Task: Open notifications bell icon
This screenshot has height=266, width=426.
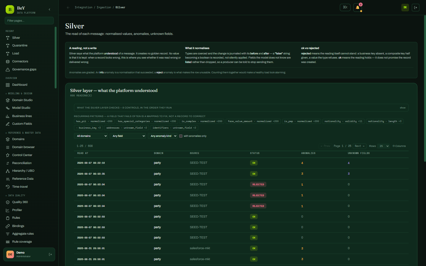Action: 357,7
